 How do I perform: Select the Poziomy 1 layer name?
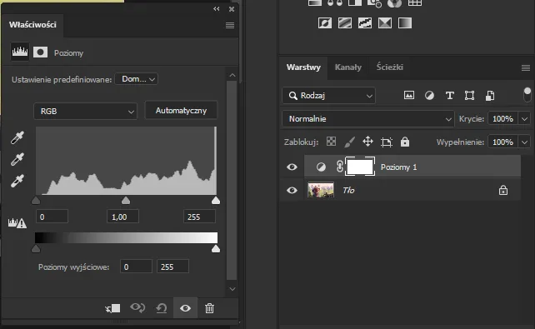click(x=398, y=167)
